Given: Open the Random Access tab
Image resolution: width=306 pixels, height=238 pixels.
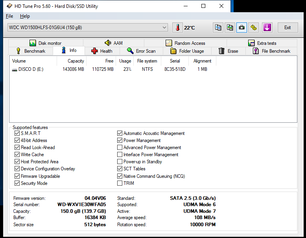Looking at the screenshot, I should tap(185, 43).
